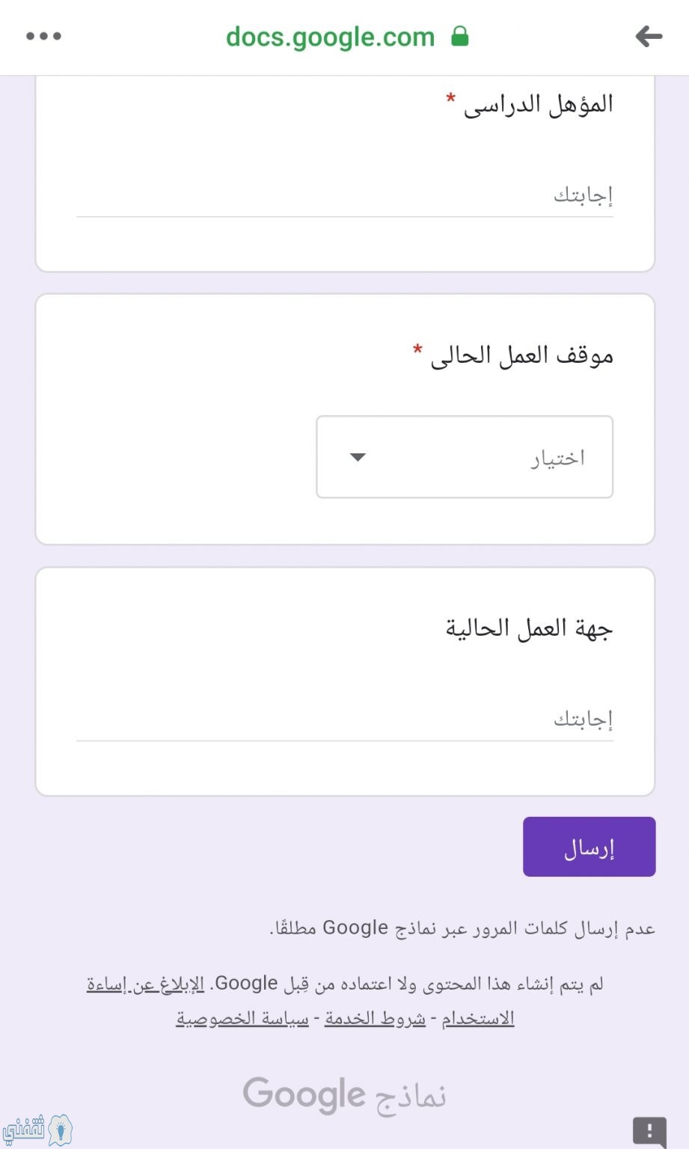This screenshot has height=1149, width=689.
Task: Click the جهة العمل الحالية question title
Action: [x=530, y=628]
